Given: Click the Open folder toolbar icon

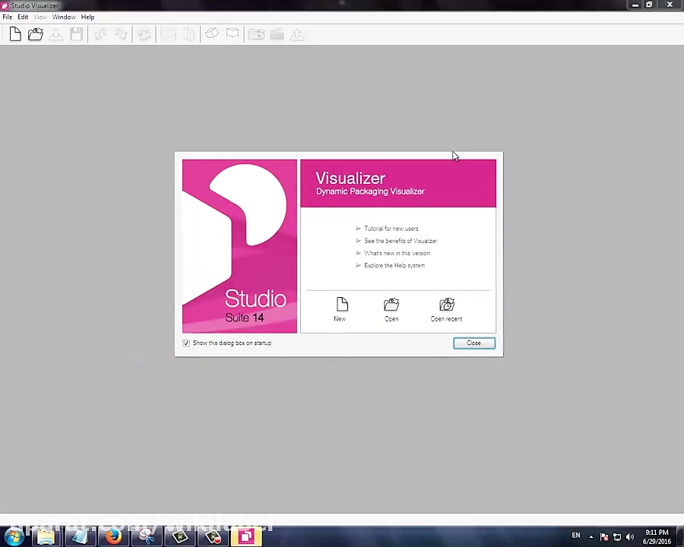Looking at the screenshot, I should tap(35, 34).
